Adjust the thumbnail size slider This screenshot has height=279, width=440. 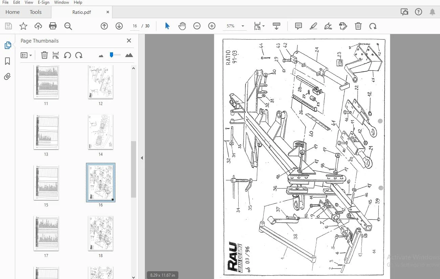tap(111, 55)
